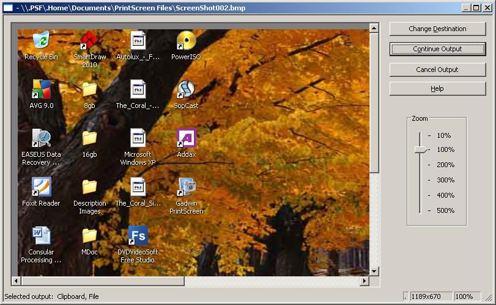Click the preview scroll up arrow
The height and width of the screenshot is (305, 496).
(374, 28)
